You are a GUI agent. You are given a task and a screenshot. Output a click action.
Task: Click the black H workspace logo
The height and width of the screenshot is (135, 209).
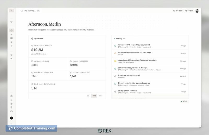tap(11, 118)
